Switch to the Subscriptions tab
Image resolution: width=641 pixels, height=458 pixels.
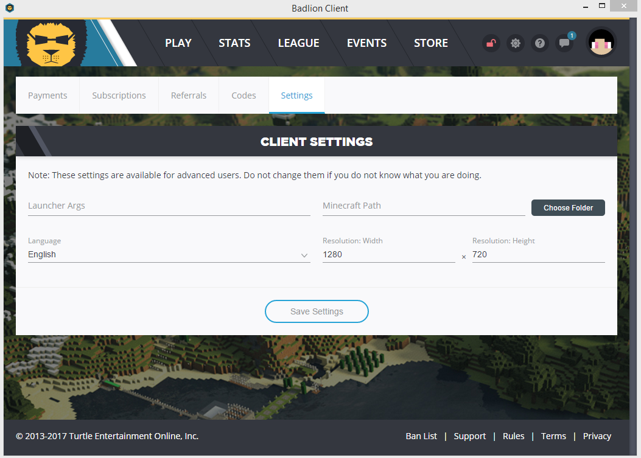[119, 95]
